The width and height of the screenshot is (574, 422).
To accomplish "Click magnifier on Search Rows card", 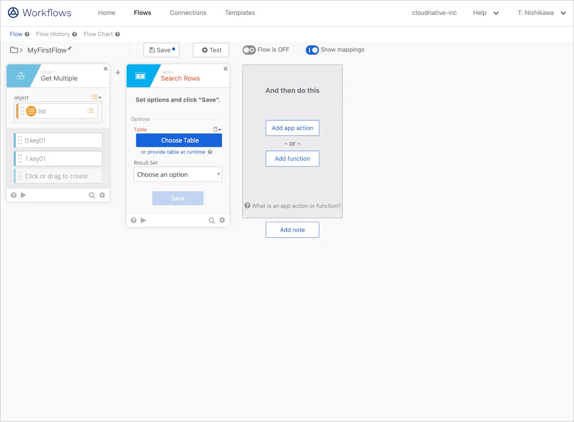I will [x=212, y=220].
